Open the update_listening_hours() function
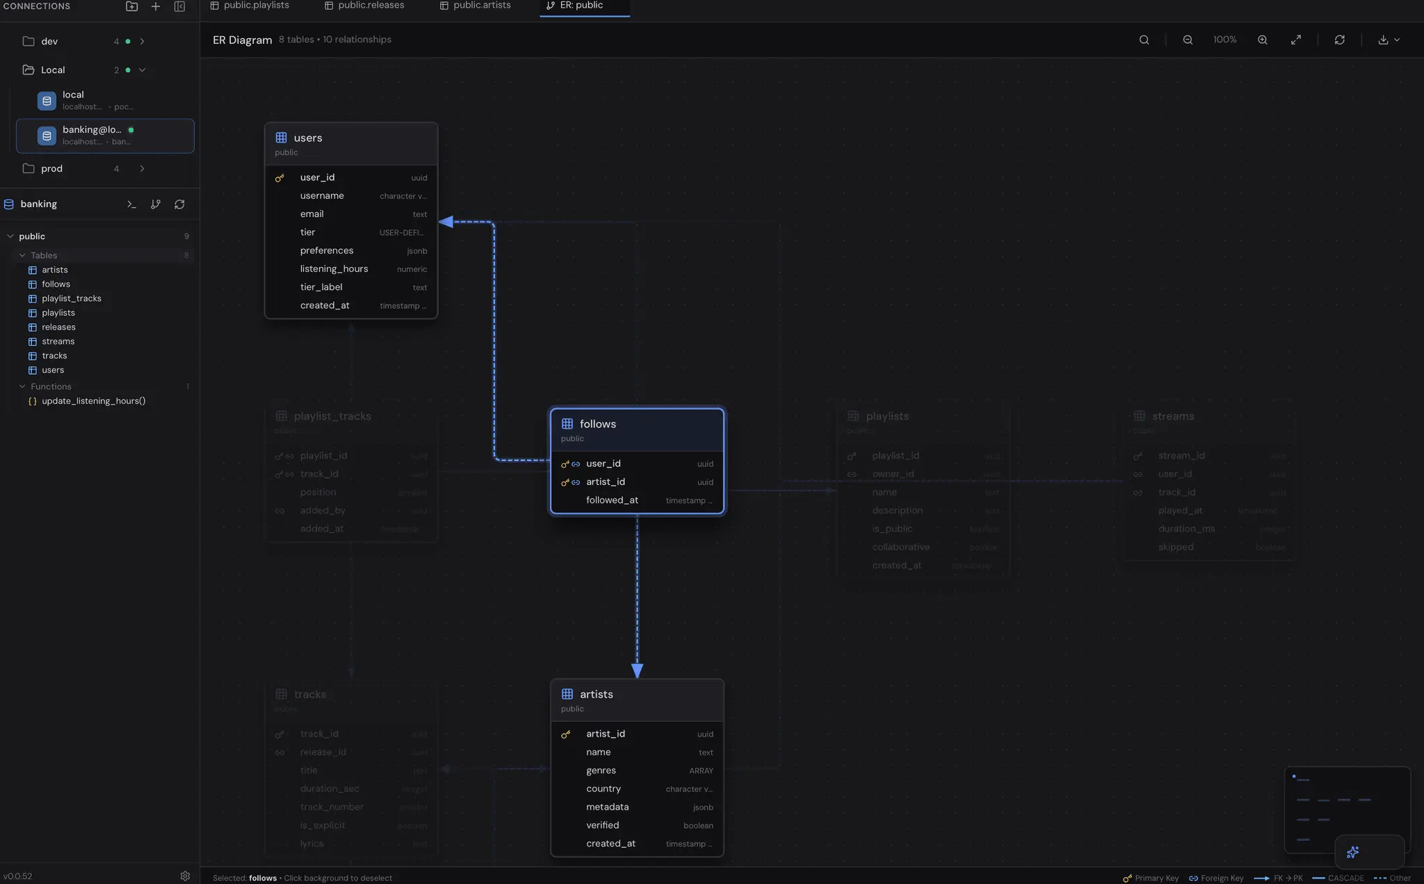 tap(93, 401)
